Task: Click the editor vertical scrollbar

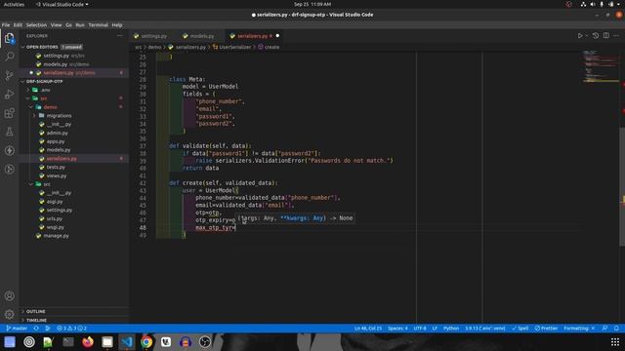Action: (622, 187)
